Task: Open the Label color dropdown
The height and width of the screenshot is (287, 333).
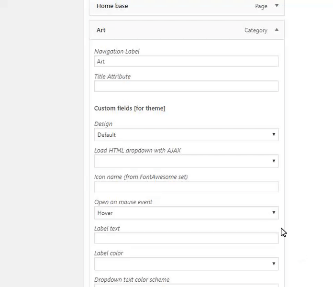Action: [x=186, y=263]
